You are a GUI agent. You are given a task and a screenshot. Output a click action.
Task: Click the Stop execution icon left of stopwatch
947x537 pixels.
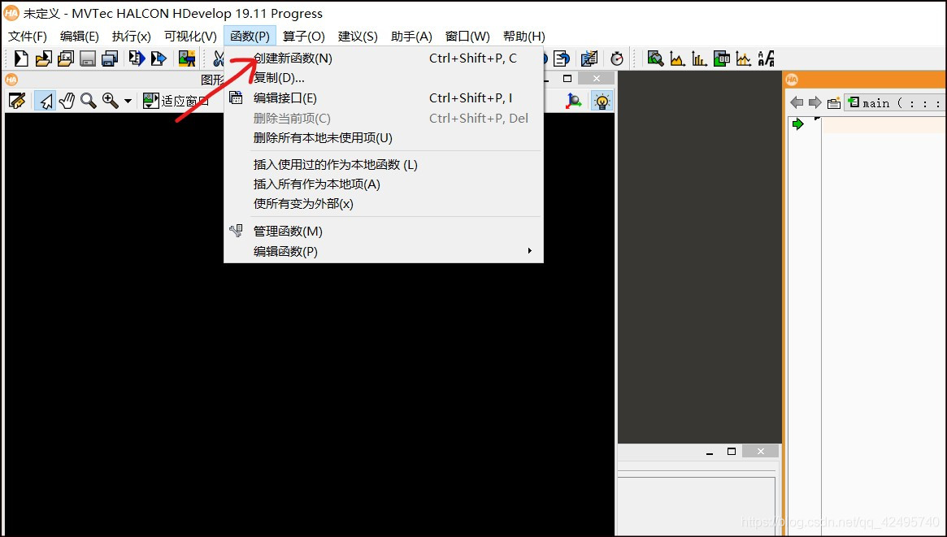pos(589,58)
